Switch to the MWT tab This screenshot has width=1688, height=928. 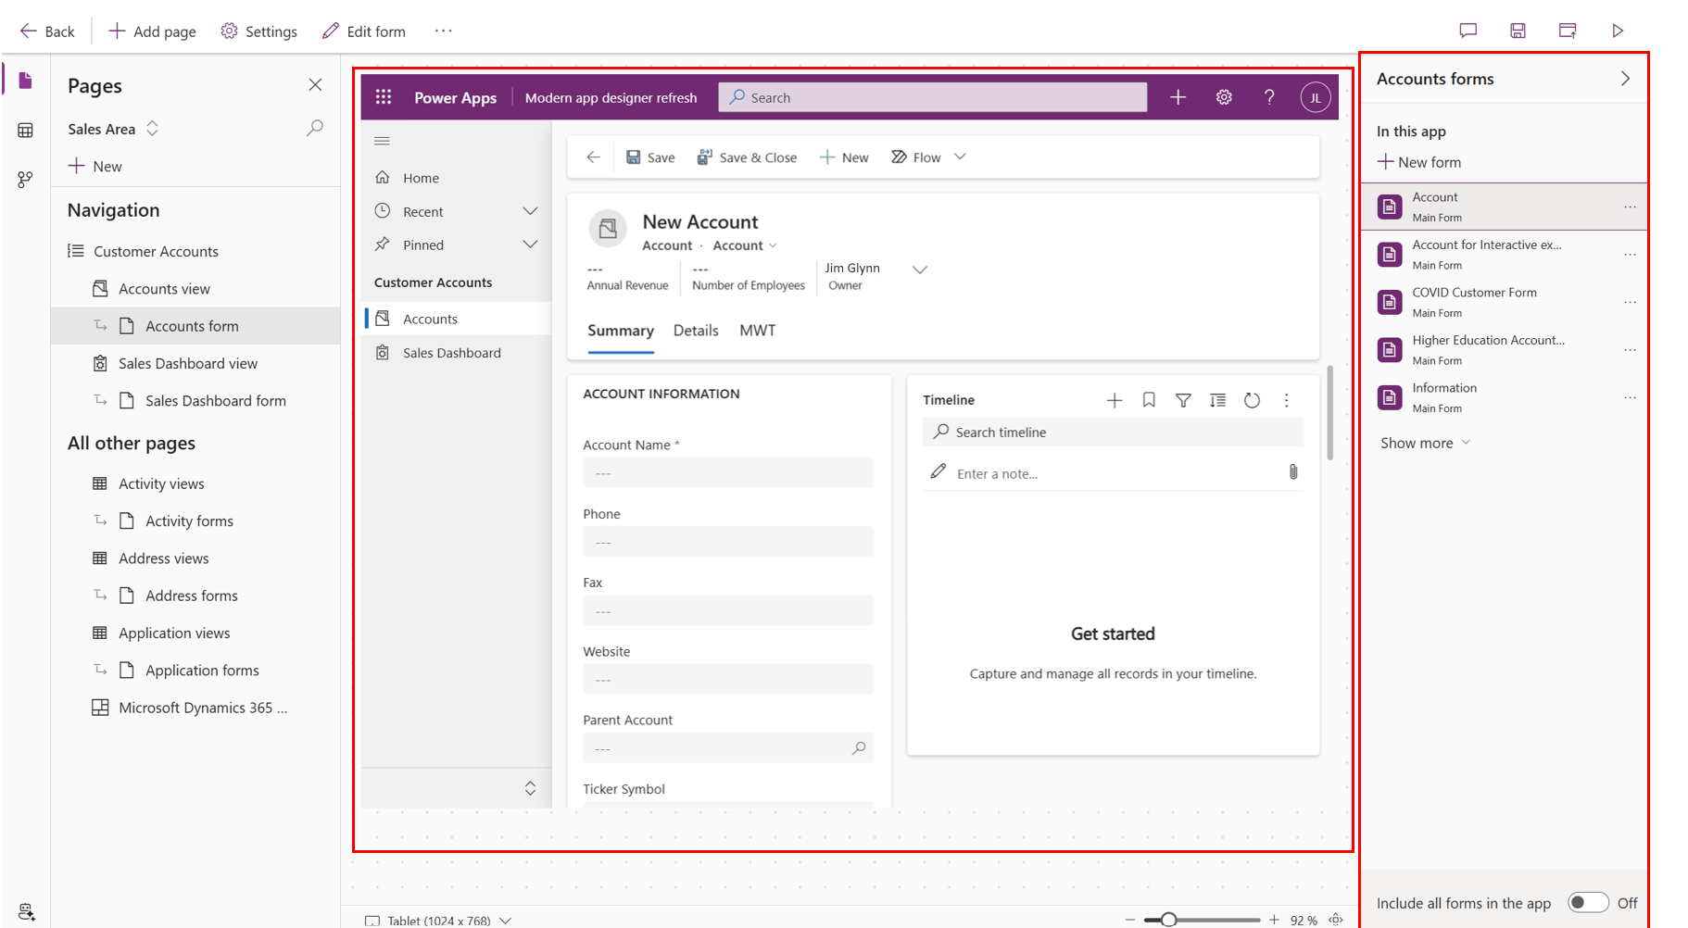(x=758, y=331)
